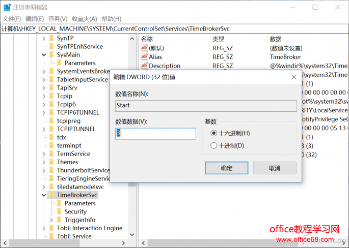Screen dimensions: 349x248
Task: Click the registry path address bar
Action: [x=174, y=28]
